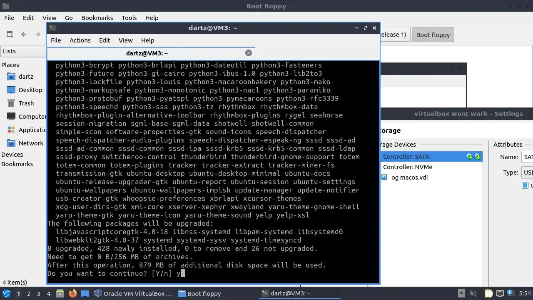Select the og macos.vdi disk entry
Screen dimensions: 533x300
click(x=409, y=177)
